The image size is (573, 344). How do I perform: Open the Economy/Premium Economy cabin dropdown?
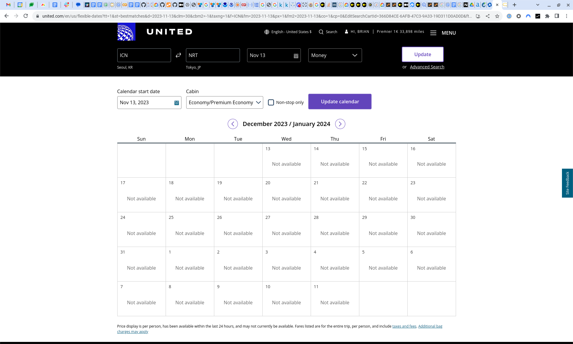(x=224, y=102)
